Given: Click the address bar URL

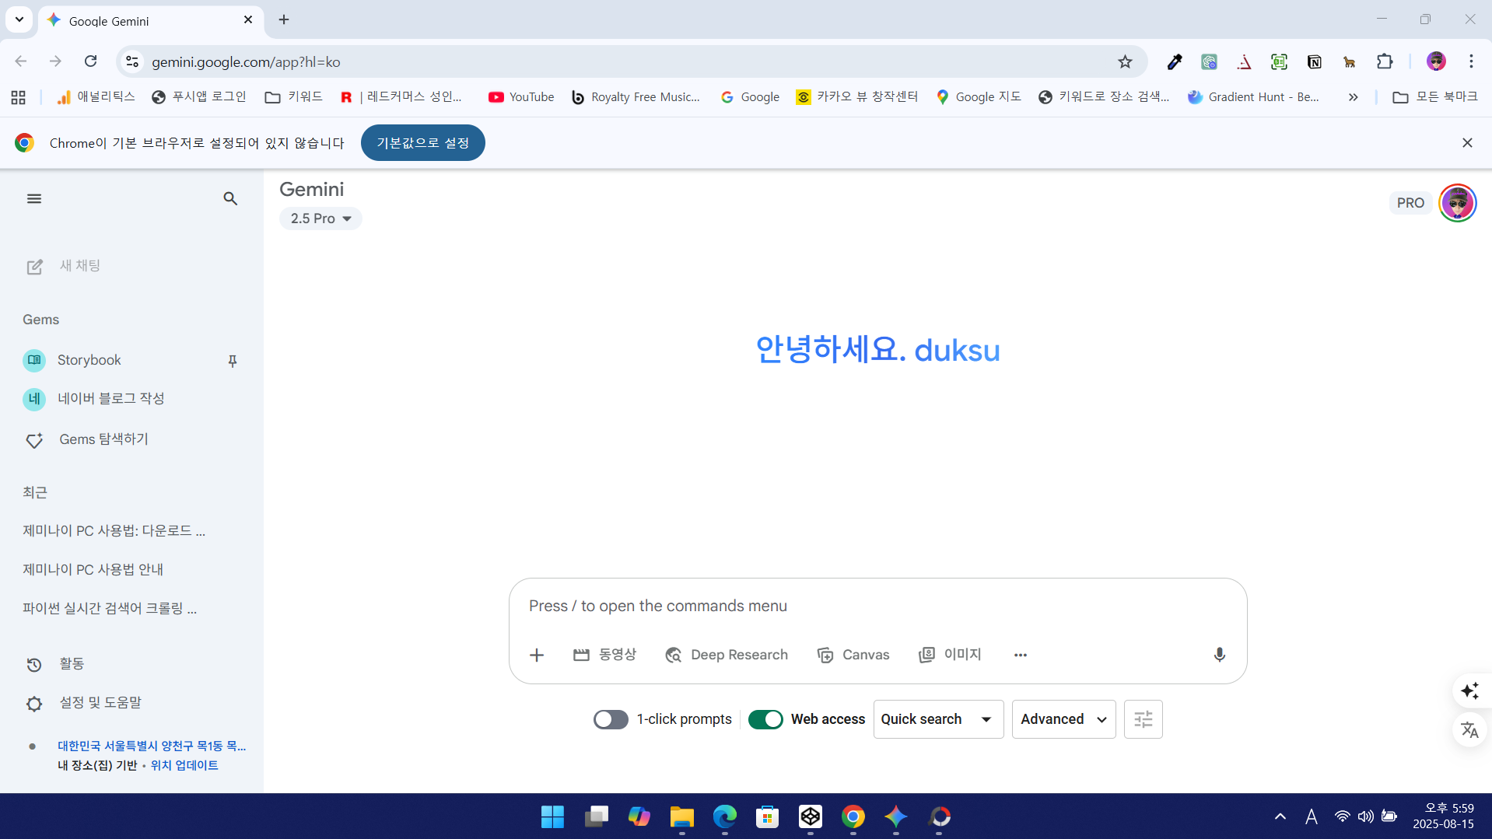Looking at the screenshot, I should 246,62.
